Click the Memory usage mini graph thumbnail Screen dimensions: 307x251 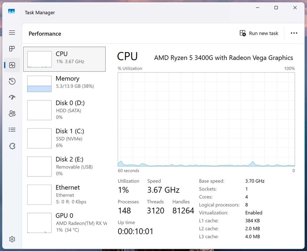[39, 84]
